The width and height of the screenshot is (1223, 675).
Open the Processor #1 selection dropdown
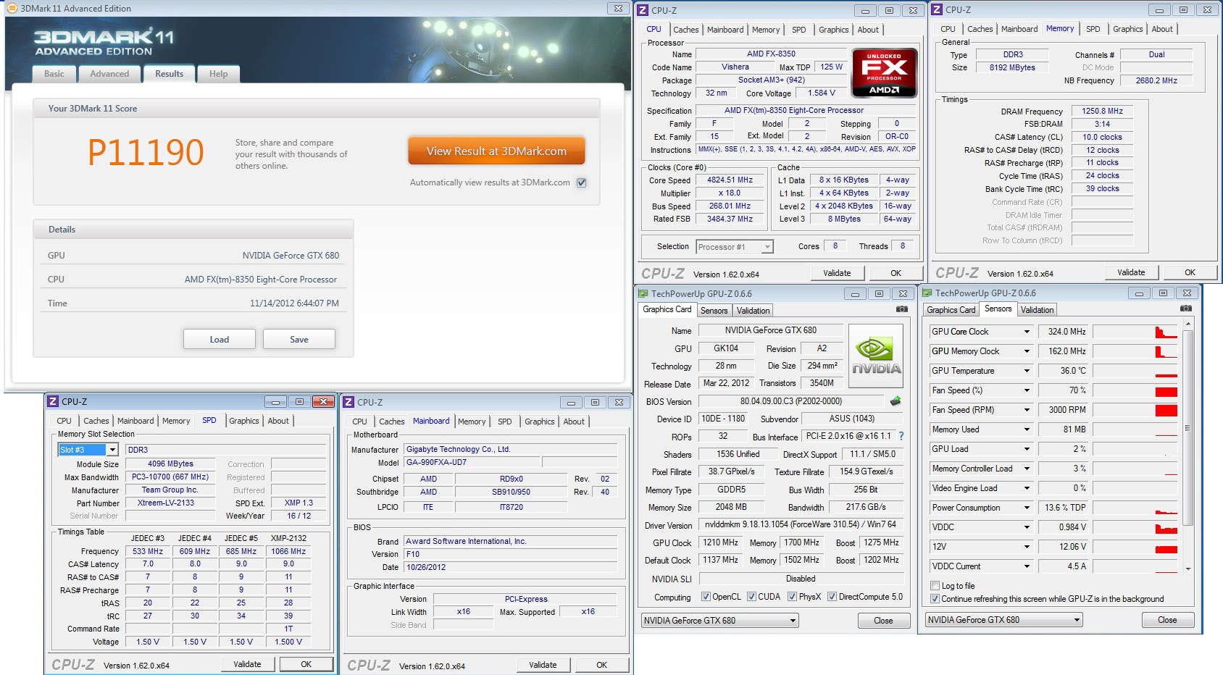(767, 247)
